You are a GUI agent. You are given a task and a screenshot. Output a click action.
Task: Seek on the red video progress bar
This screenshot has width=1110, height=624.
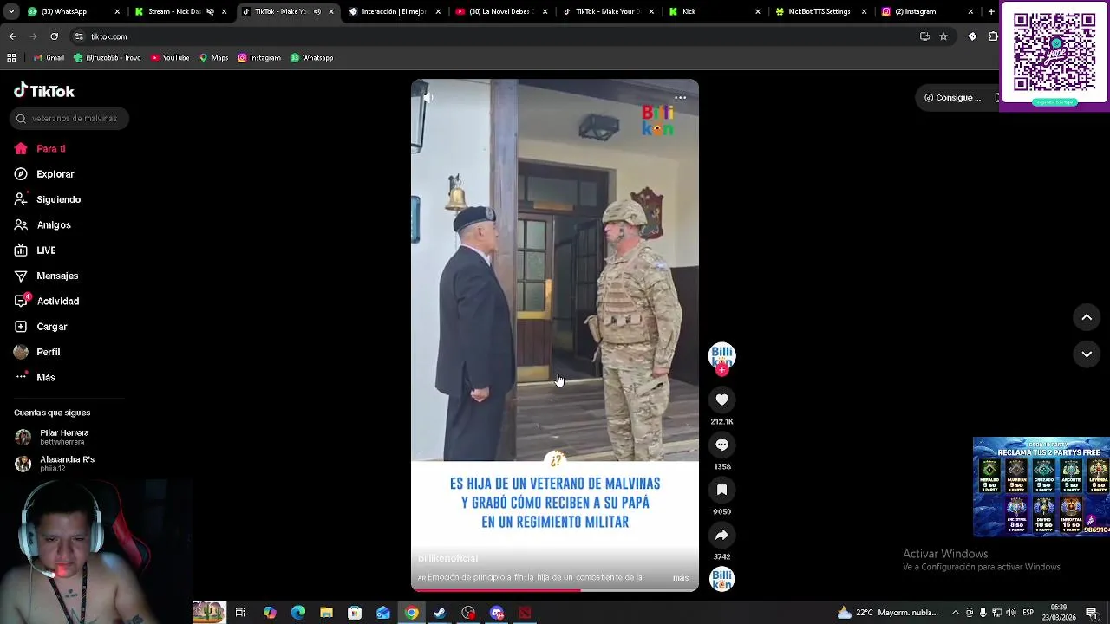554,590
